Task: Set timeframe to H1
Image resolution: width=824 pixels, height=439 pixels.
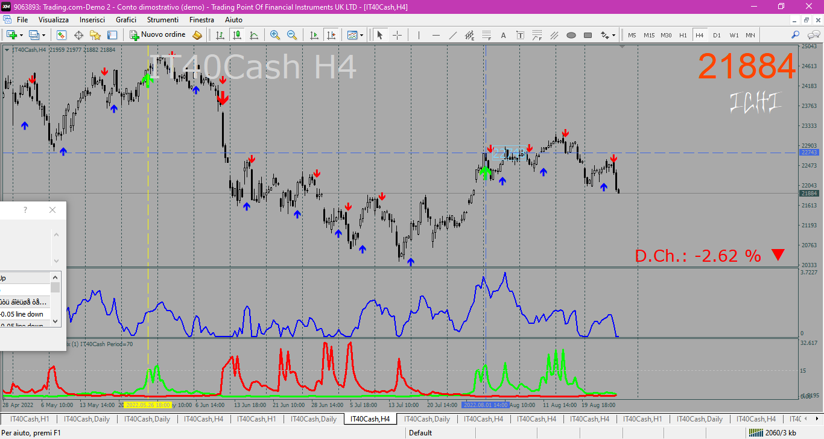Action: [683, 35]
